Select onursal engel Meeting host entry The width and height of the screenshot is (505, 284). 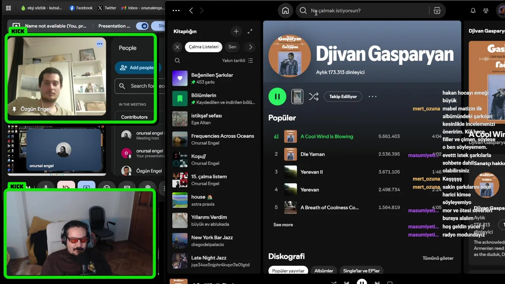(x=142, y=135)
